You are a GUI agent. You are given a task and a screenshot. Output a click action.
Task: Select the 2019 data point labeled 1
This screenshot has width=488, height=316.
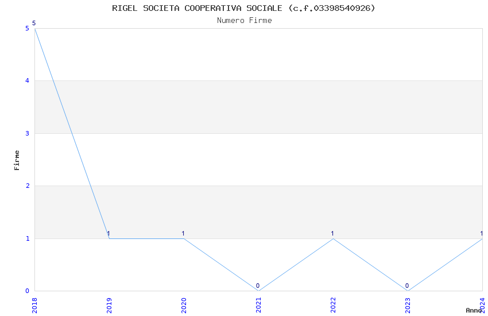109,238
